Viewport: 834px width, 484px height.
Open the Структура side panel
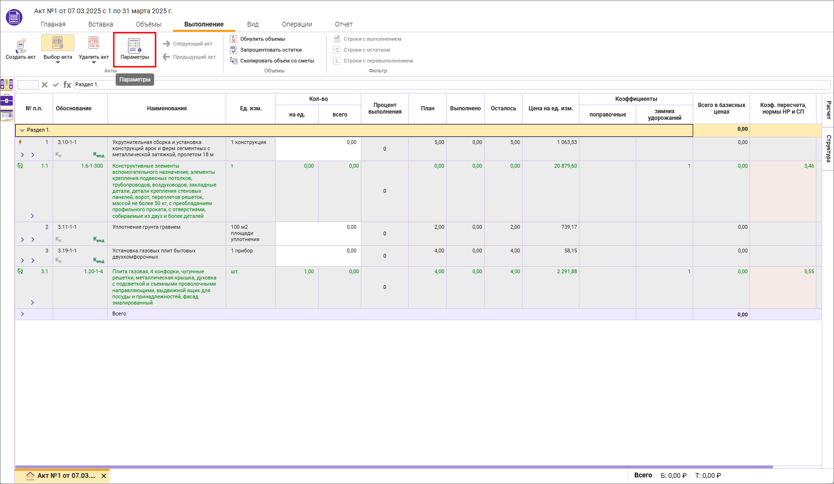point(828,149)
